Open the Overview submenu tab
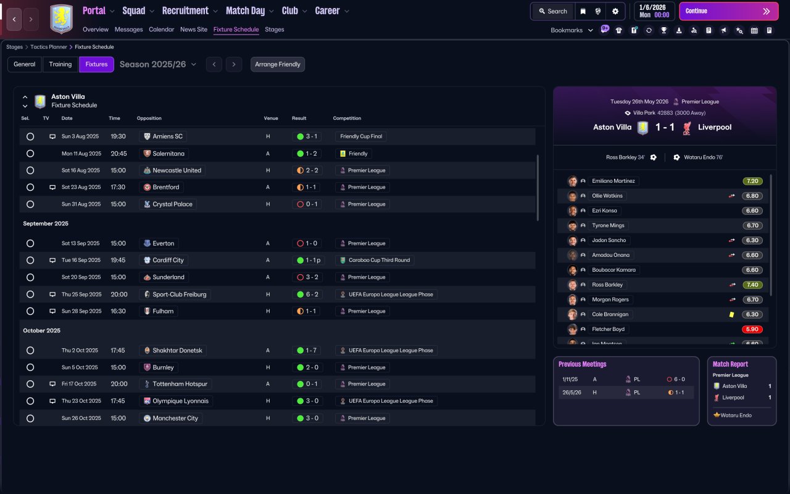 point(96,30)
